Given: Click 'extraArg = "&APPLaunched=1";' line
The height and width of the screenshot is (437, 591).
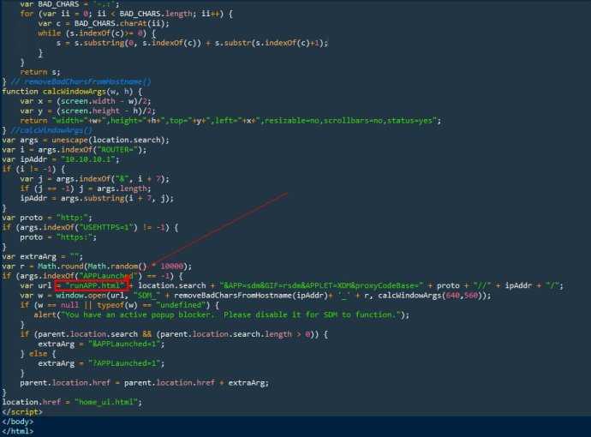Looking at the screenshot, I should pyautogui.click(x=101, y=344).
